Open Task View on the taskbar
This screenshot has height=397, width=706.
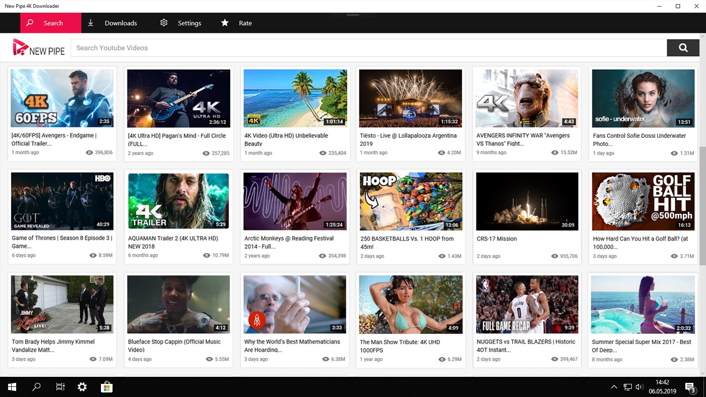[x=60, y=387]
